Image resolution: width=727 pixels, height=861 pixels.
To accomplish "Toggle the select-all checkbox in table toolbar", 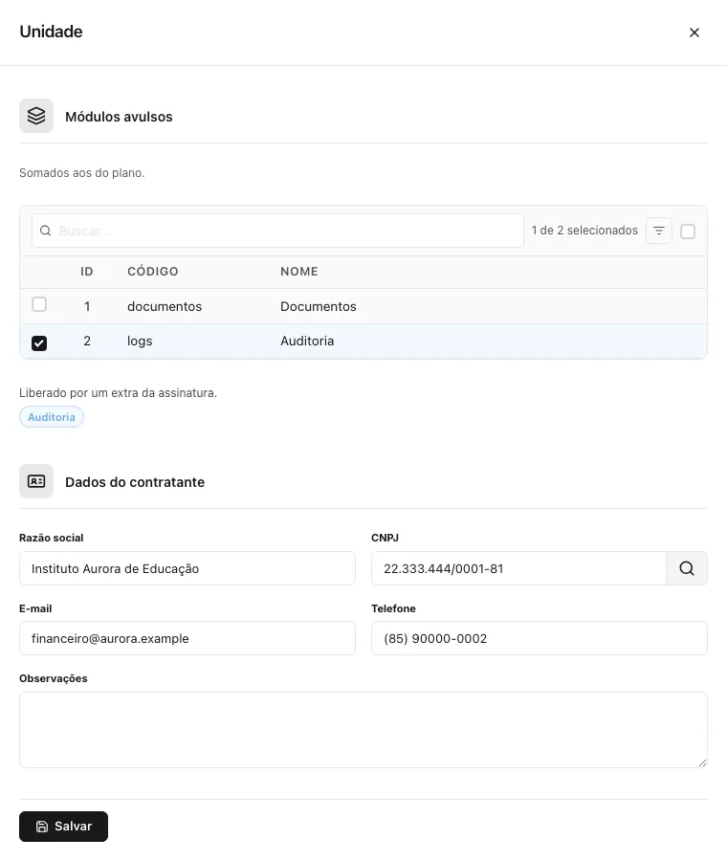I will tap(688, 232).
